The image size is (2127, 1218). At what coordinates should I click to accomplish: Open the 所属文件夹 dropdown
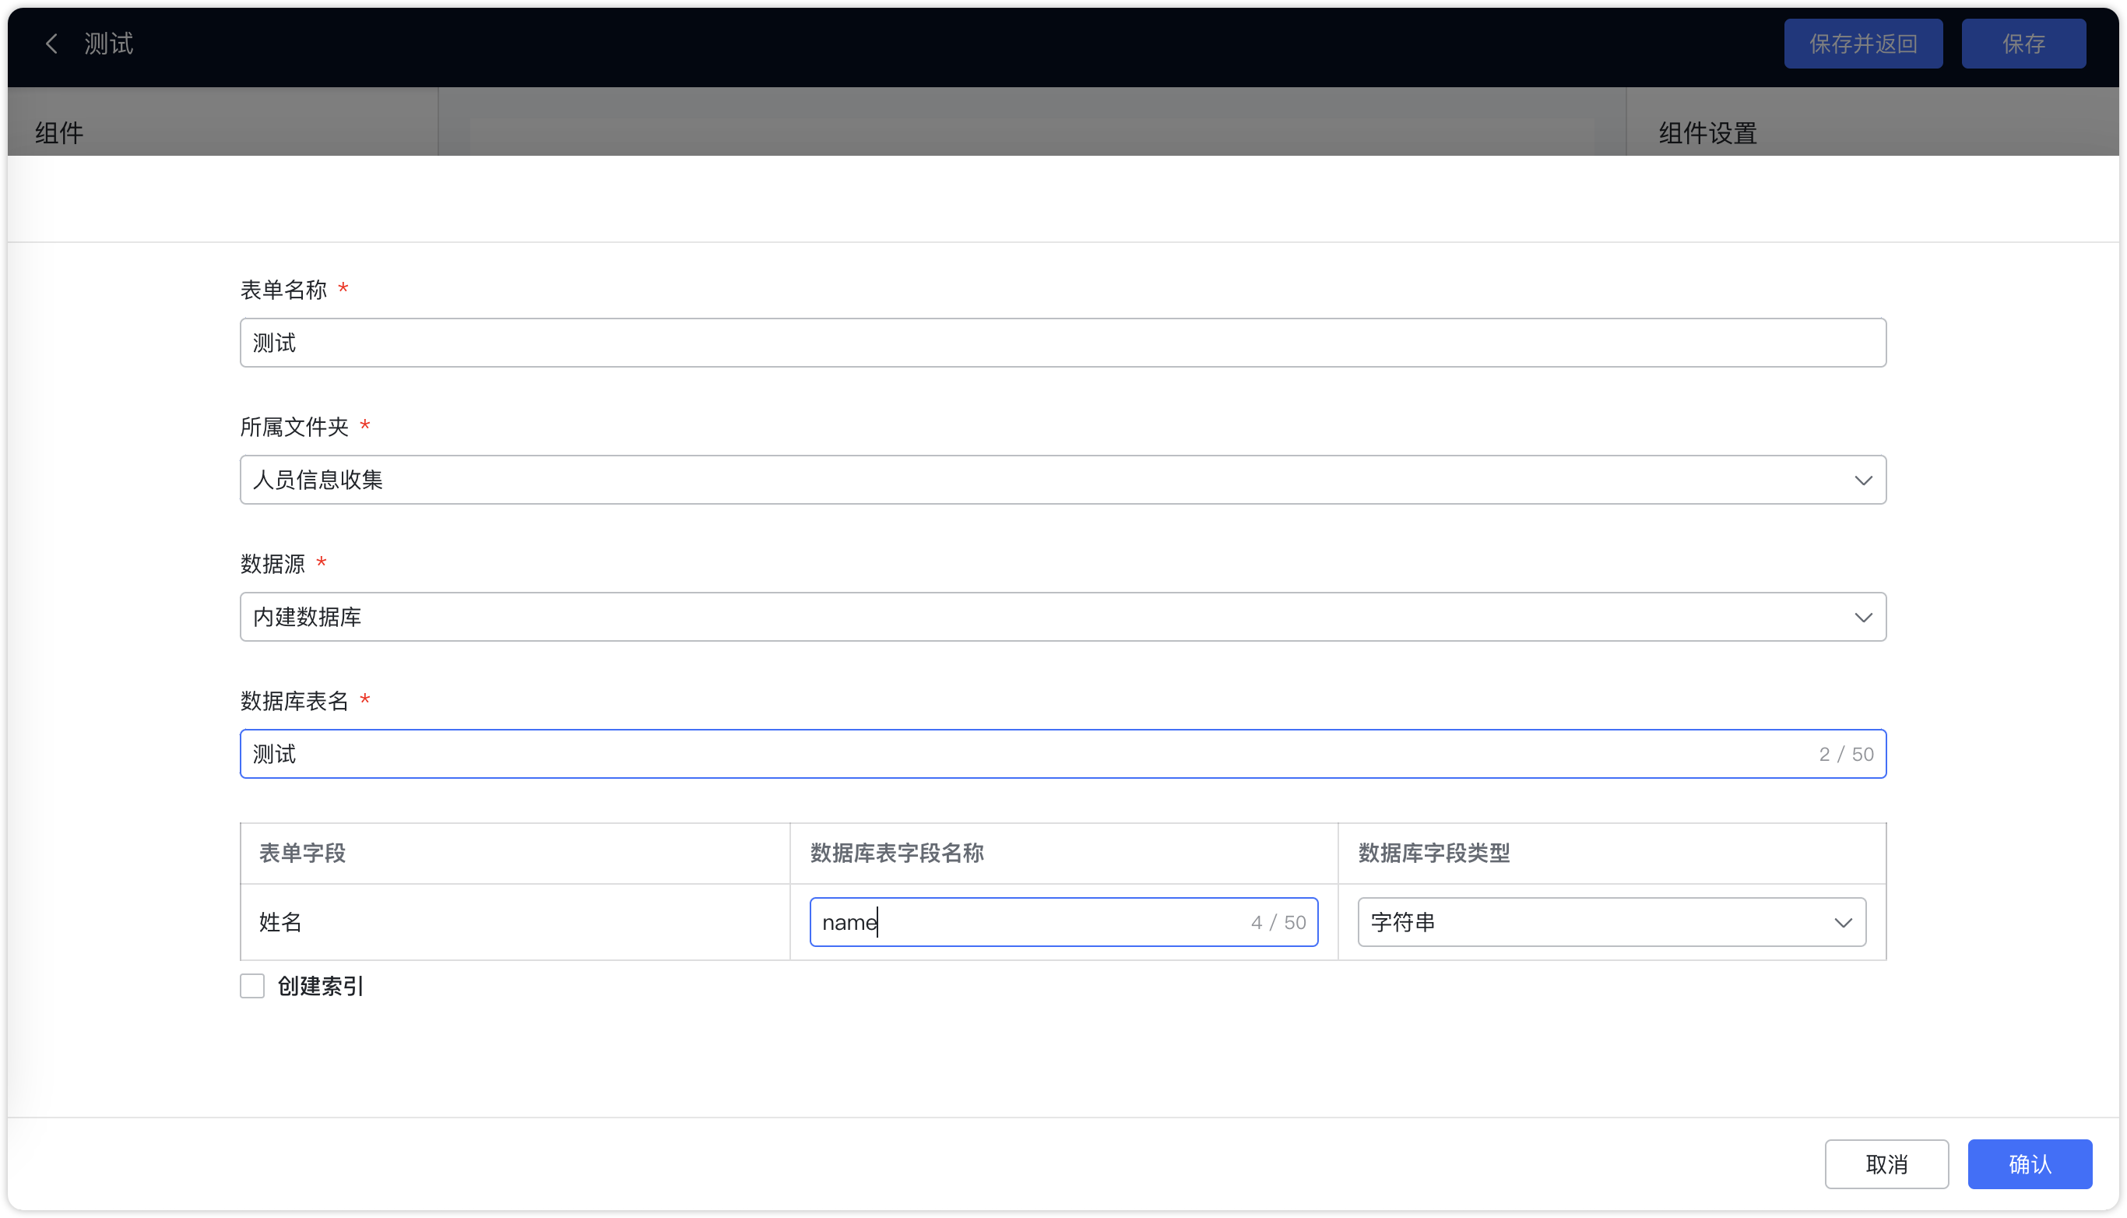[x=1063, y=481]
